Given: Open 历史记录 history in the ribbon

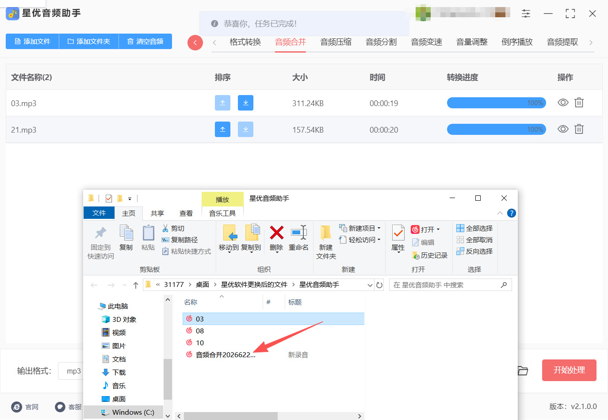Looking at the screenshot, I should 429,255.
